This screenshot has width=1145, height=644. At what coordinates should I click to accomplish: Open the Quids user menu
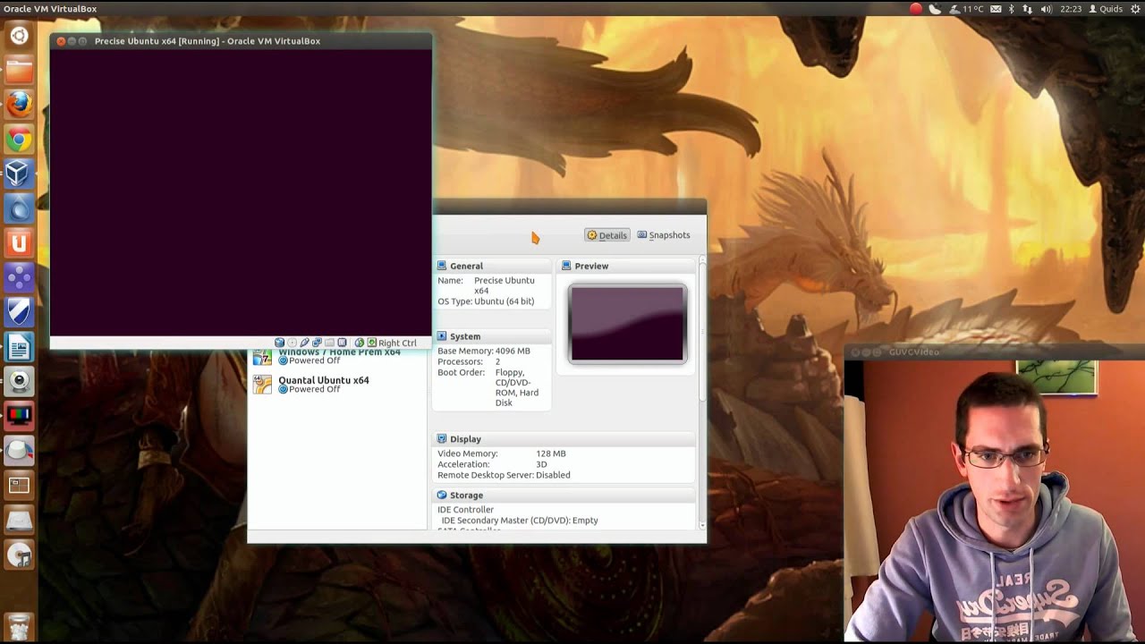click(1106, 9)
